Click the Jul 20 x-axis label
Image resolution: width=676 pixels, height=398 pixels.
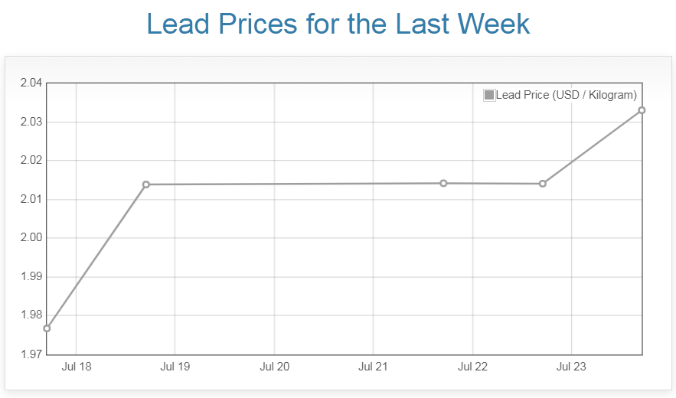point(275,367)
